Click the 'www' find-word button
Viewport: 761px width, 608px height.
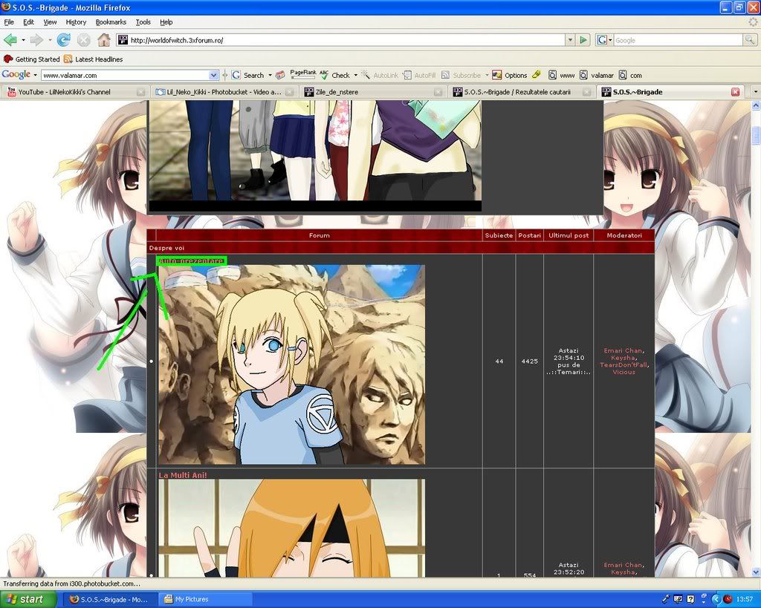pos(562,75)
